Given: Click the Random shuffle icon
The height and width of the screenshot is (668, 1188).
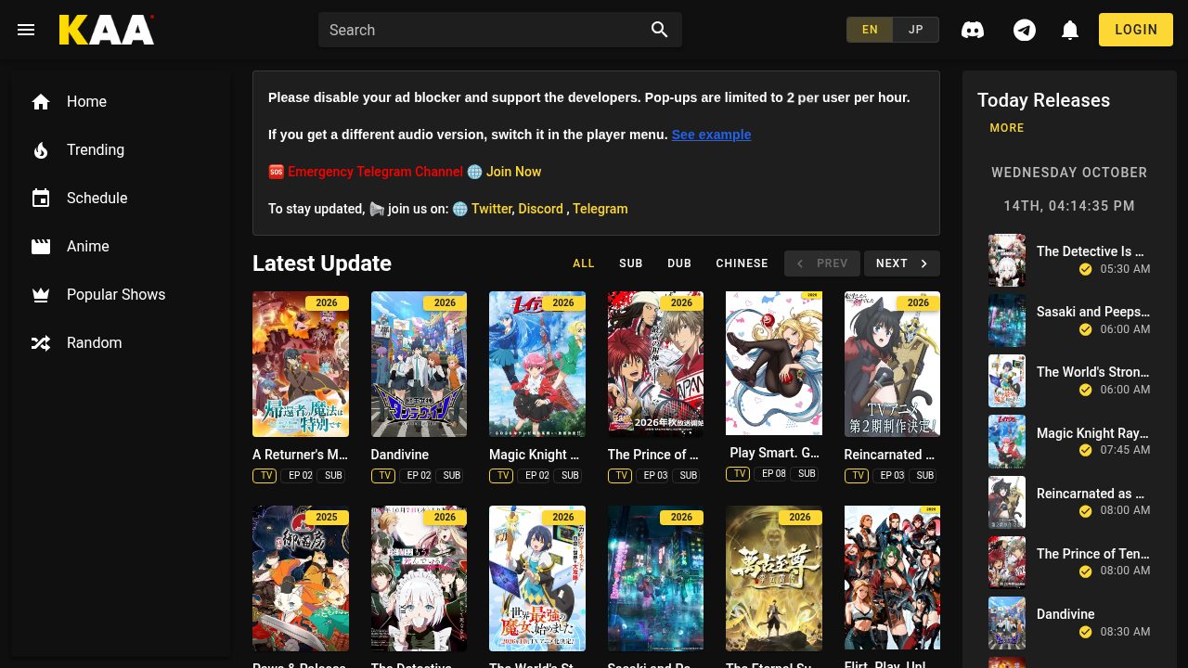Looking at the screenshot, I should point(41,343).
